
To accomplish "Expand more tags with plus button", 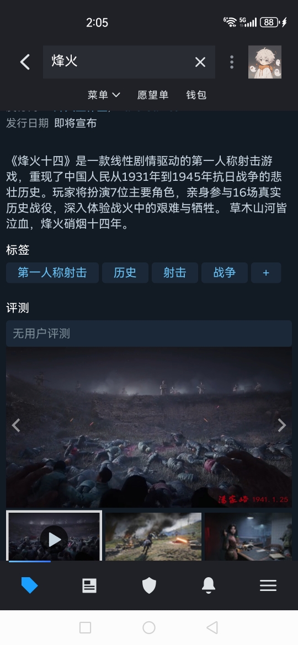I will tap(266, 273).
